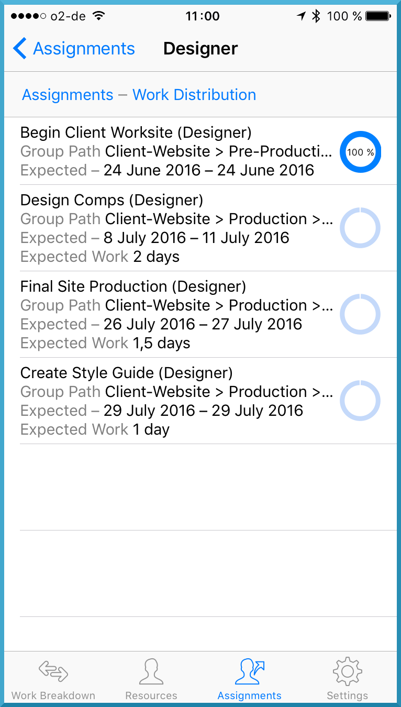Screen dimensions: 401x707
Task: Open Final Site Production (Designer) row
Action: click(x=200, y=314)
